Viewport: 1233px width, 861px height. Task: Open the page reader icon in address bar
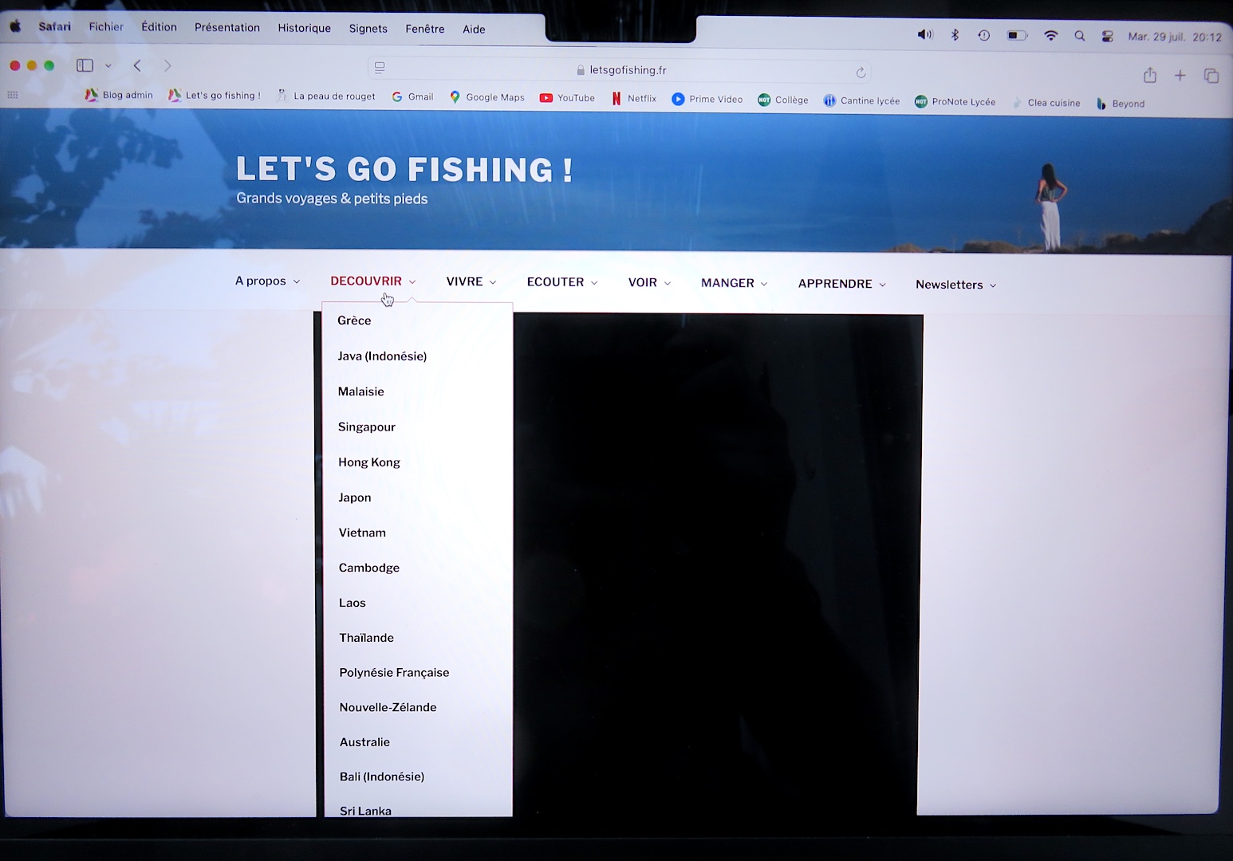click(x=380, y=68)
